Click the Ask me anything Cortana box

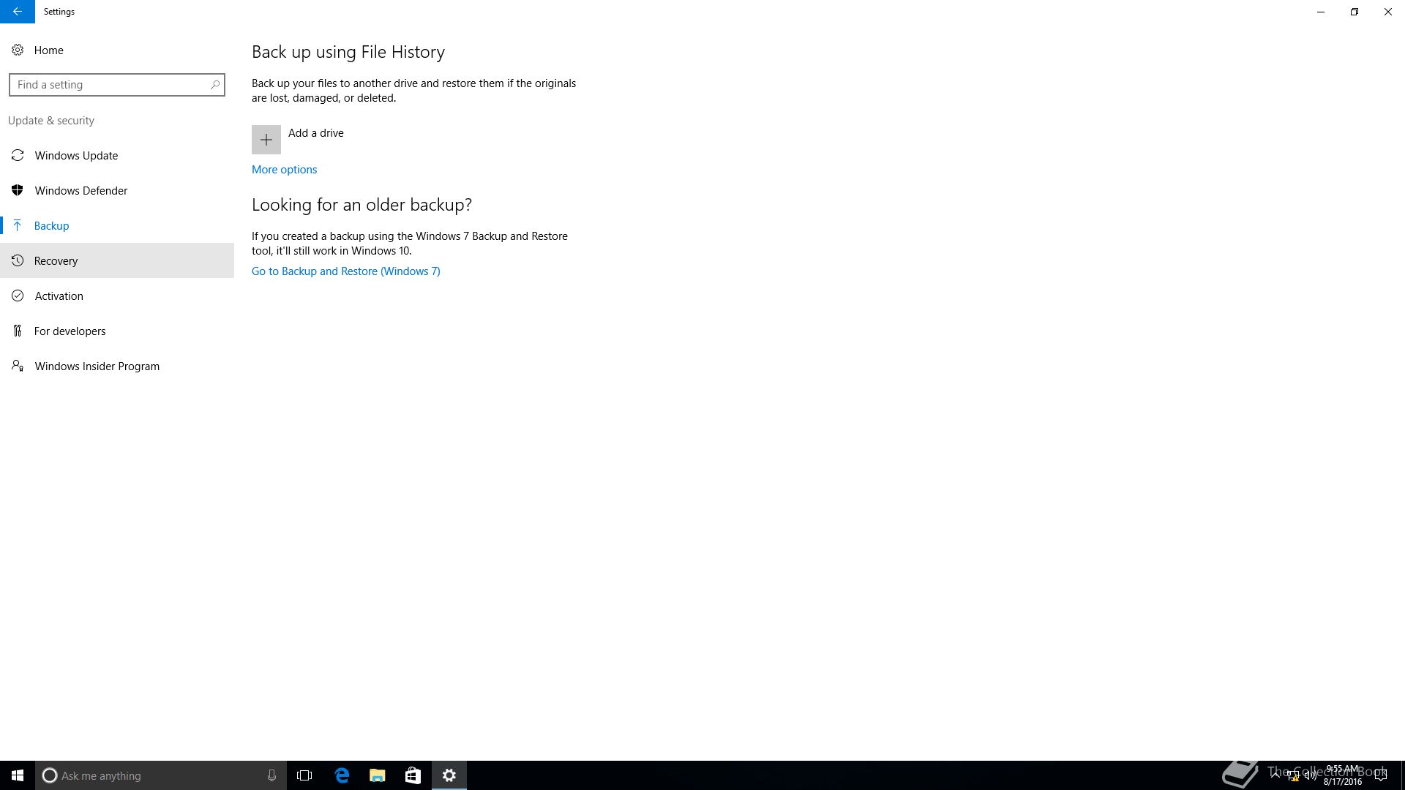(161, 775)
